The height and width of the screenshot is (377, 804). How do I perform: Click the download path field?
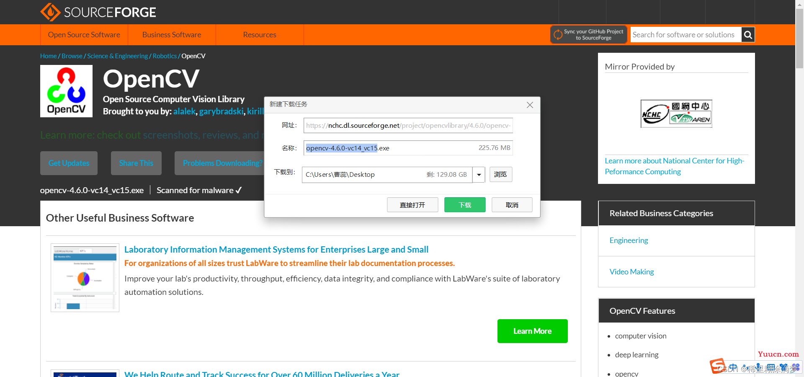pyautogui.click(x=387, y=175)
